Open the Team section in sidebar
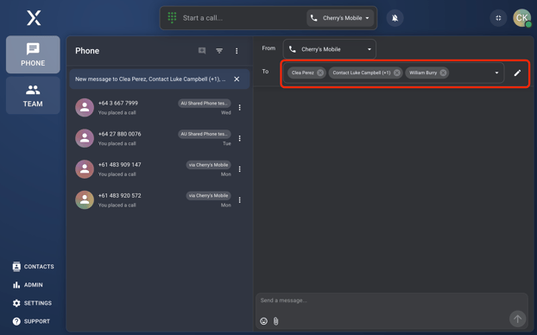 (x=33, y=96)
